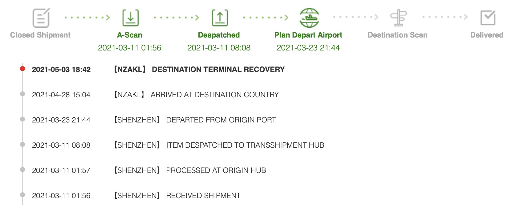Click the Destination Scan signpost icon
This screenshot has width=520, height=208.
coord(399,18)
